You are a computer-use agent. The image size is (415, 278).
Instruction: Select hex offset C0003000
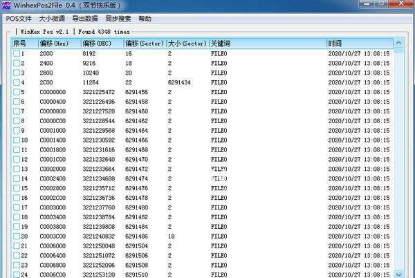(53, 207)
